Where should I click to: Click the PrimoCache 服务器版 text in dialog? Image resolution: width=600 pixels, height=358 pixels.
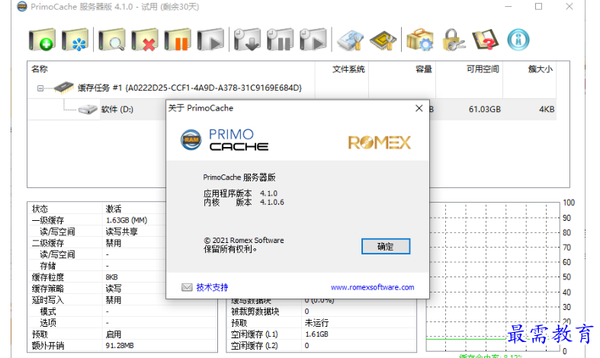[239, 177]
